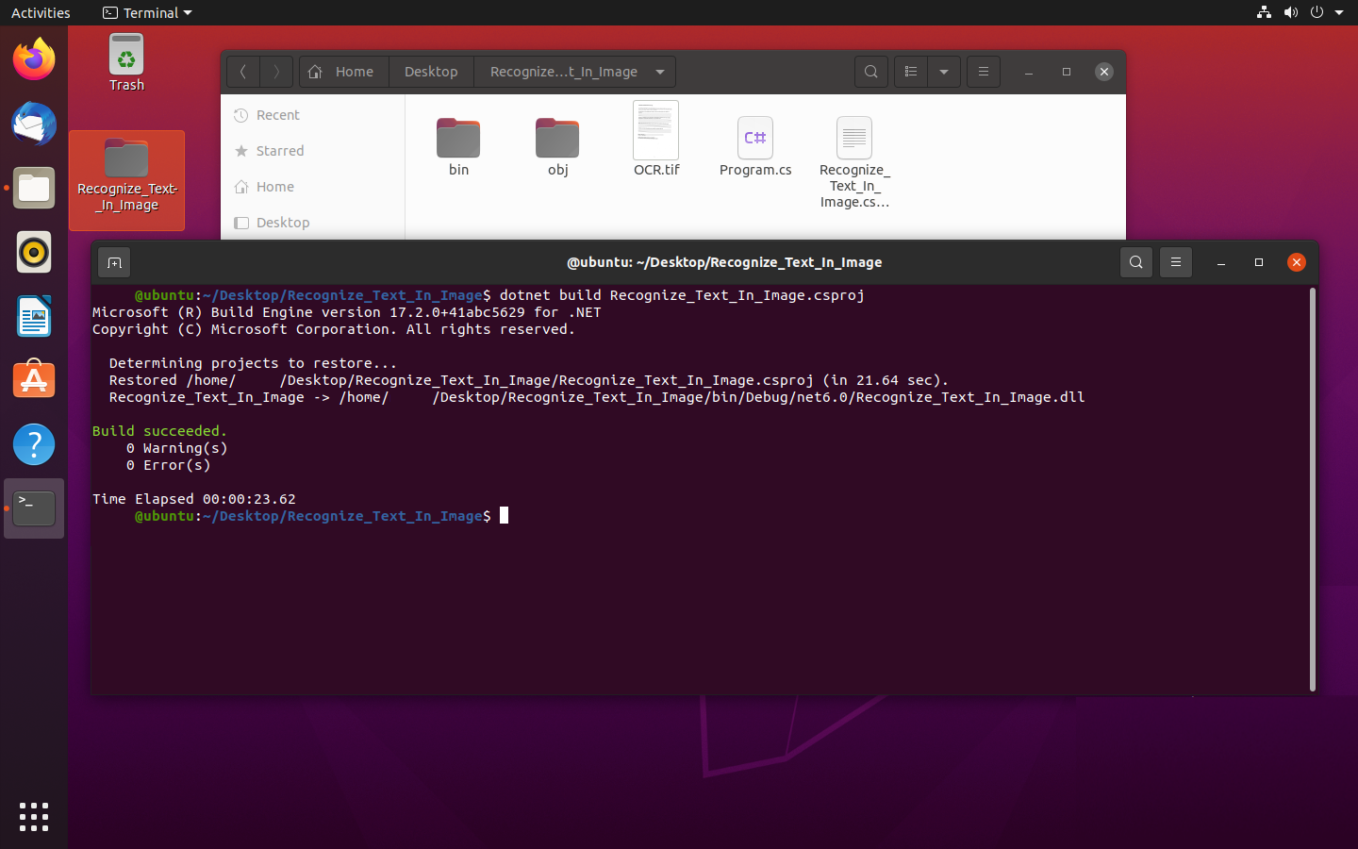Open Ubuntu Software from the dock
Viewport: 1358px width, 849px height.
tap(34, 380)
